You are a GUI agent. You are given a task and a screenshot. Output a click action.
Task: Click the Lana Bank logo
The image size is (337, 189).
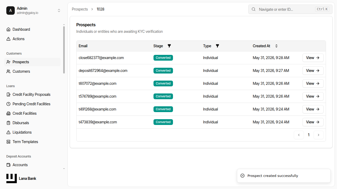12,178
